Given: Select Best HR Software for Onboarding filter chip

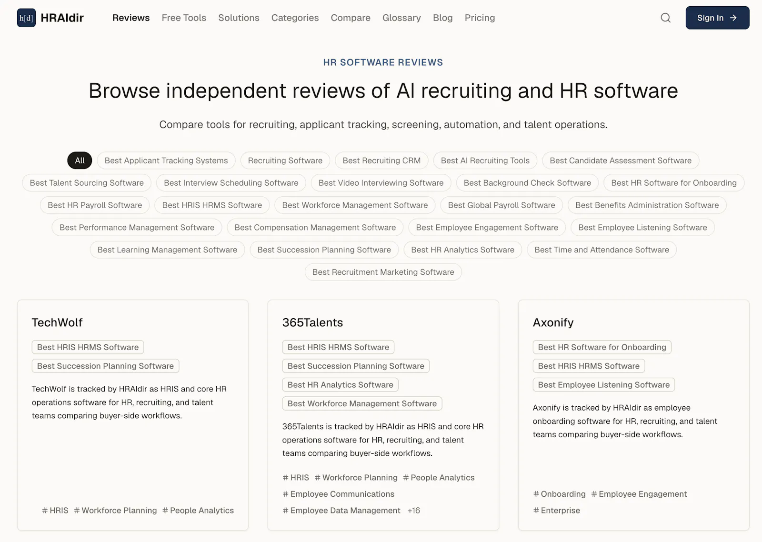Looking at the screenshot, I should [x=674, y=183].
